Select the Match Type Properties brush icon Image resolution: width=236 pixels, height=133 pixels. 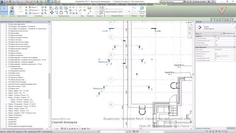click(26, 13)
